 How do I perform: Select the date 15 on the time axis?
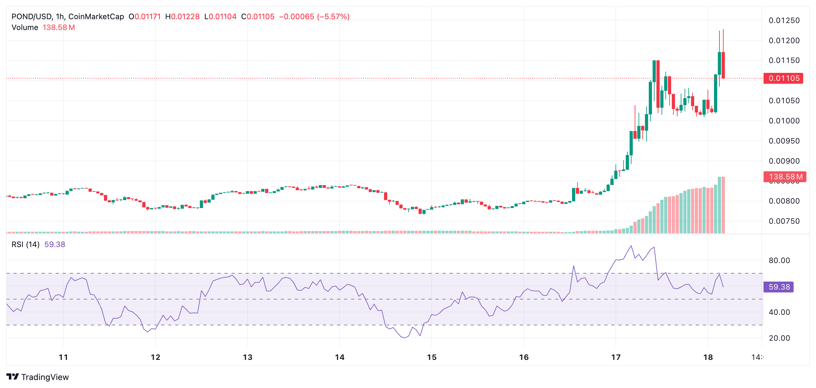click(x=432, y=357)
